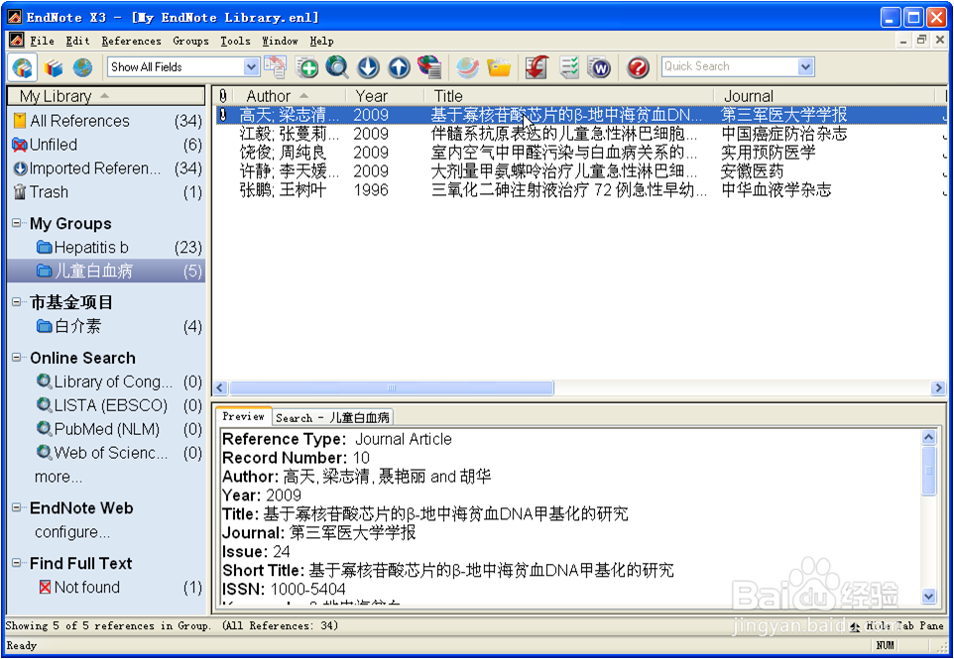Click the paperclip attachment column header
The width and height of the screenshot is (954, 659).
[223, 96]
